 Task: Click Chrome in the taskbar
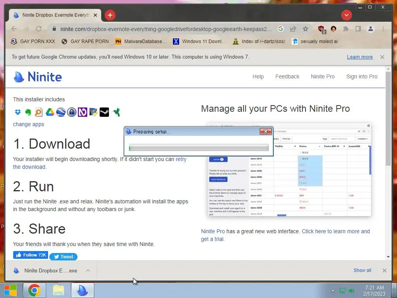(35, 290)
